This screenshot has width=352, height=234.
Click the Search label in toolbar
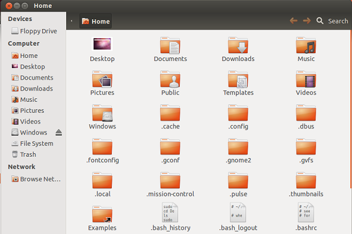tap(338, 21)
